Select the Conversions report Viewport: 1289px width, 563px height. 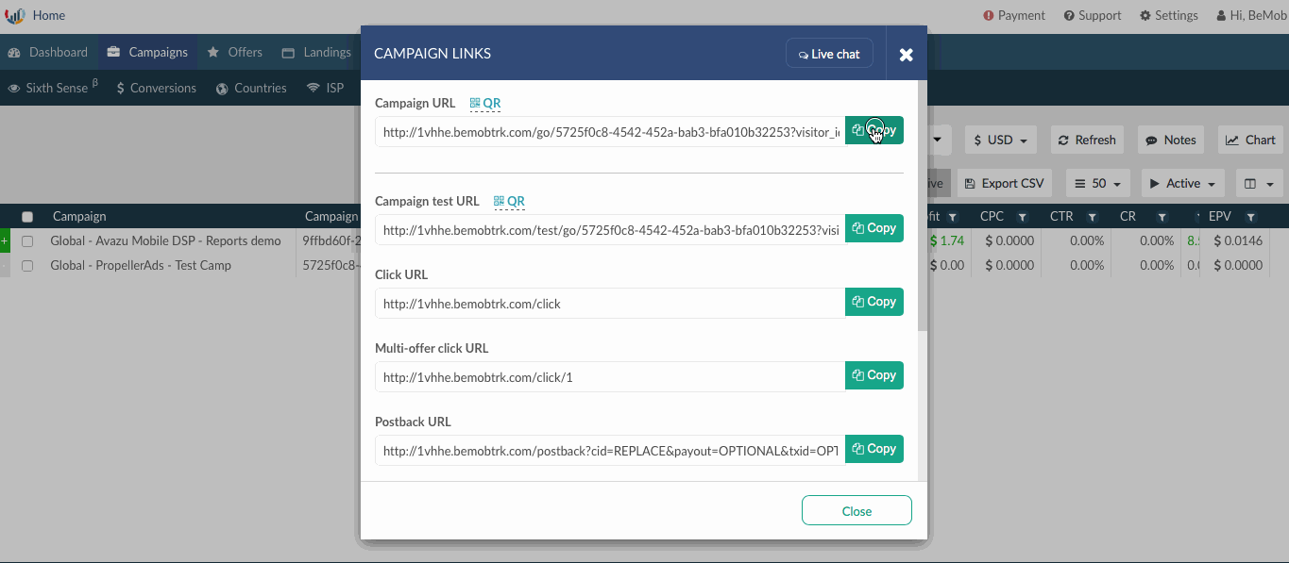(157, 88)
